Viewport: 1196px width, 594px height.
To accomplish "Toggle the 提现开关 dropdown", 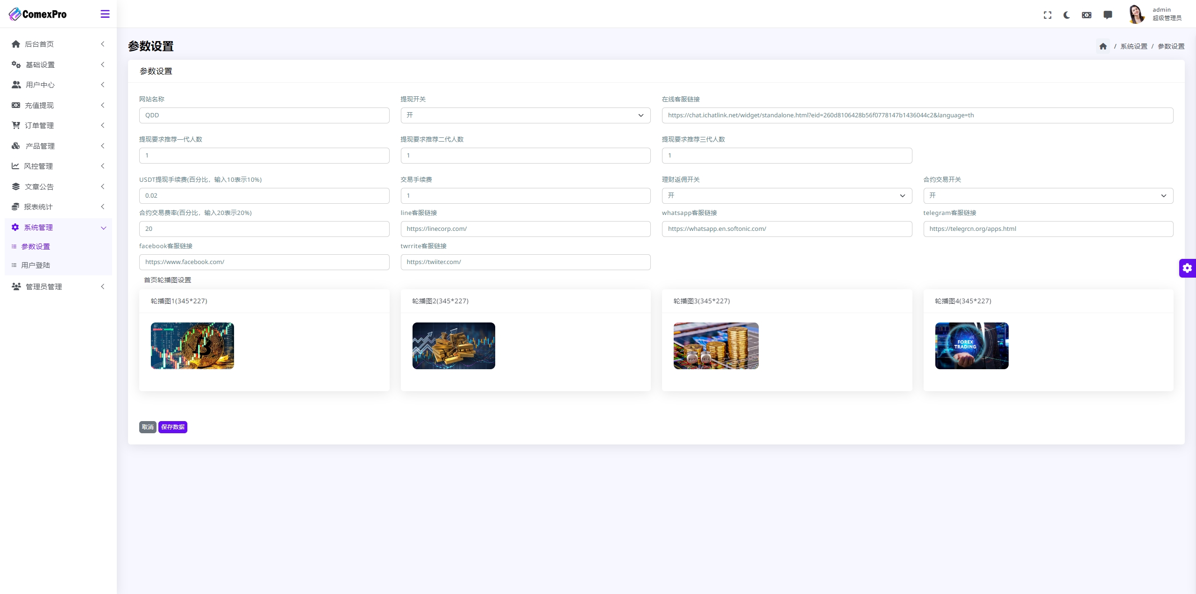I will [526, 115].
